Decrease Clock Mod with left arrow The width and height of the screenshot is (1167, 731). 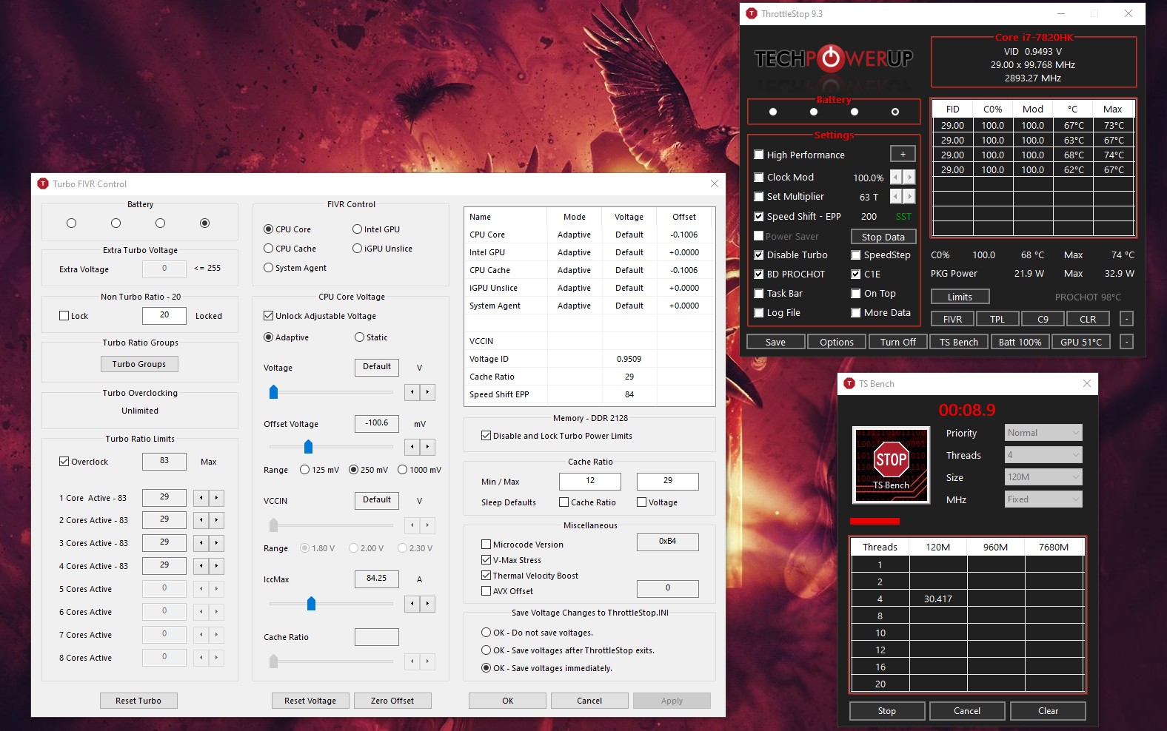[896, 178]
